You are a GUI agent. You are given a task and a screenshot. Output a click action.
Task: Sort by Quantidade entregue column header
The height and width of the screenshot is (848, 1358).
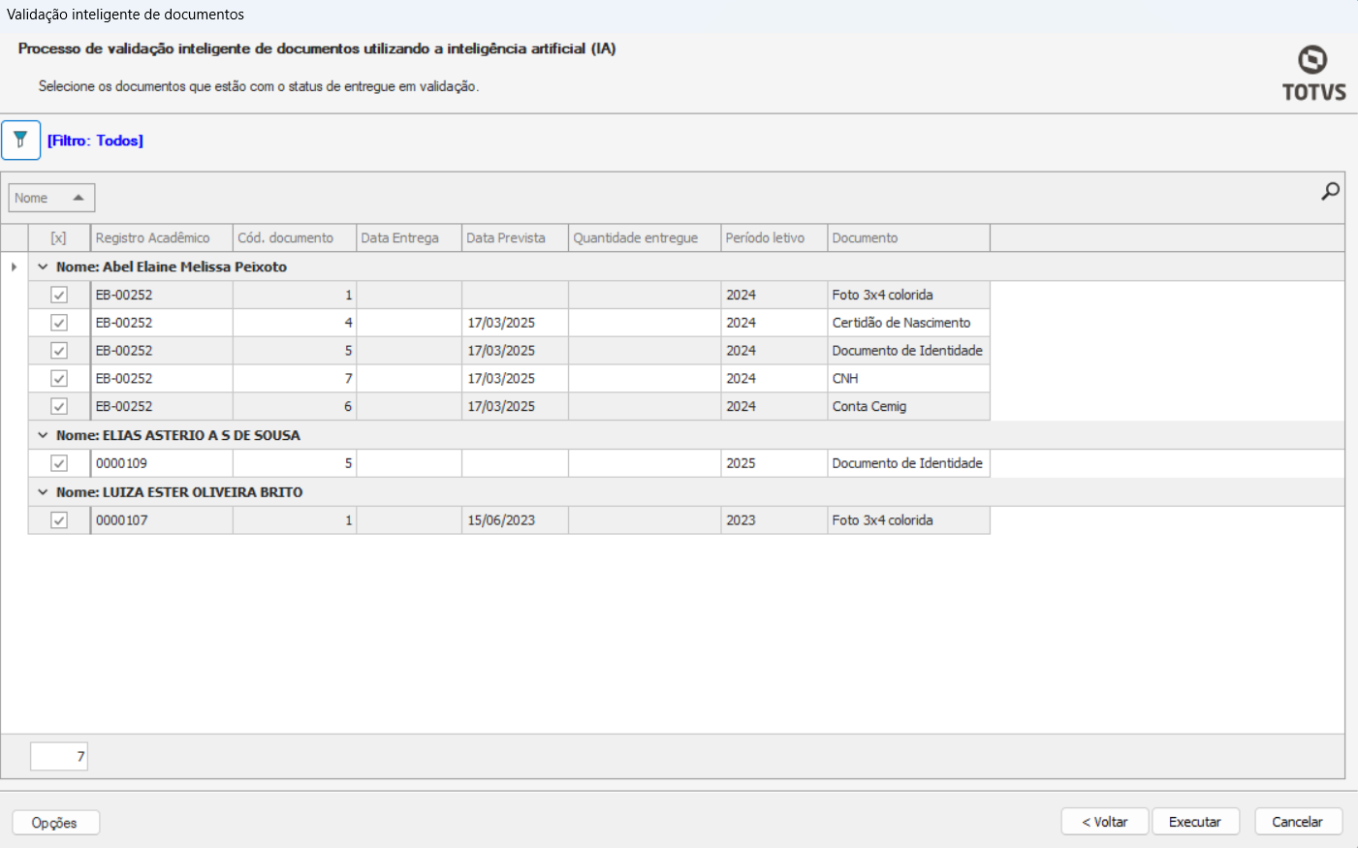click(x=645, y=238)
